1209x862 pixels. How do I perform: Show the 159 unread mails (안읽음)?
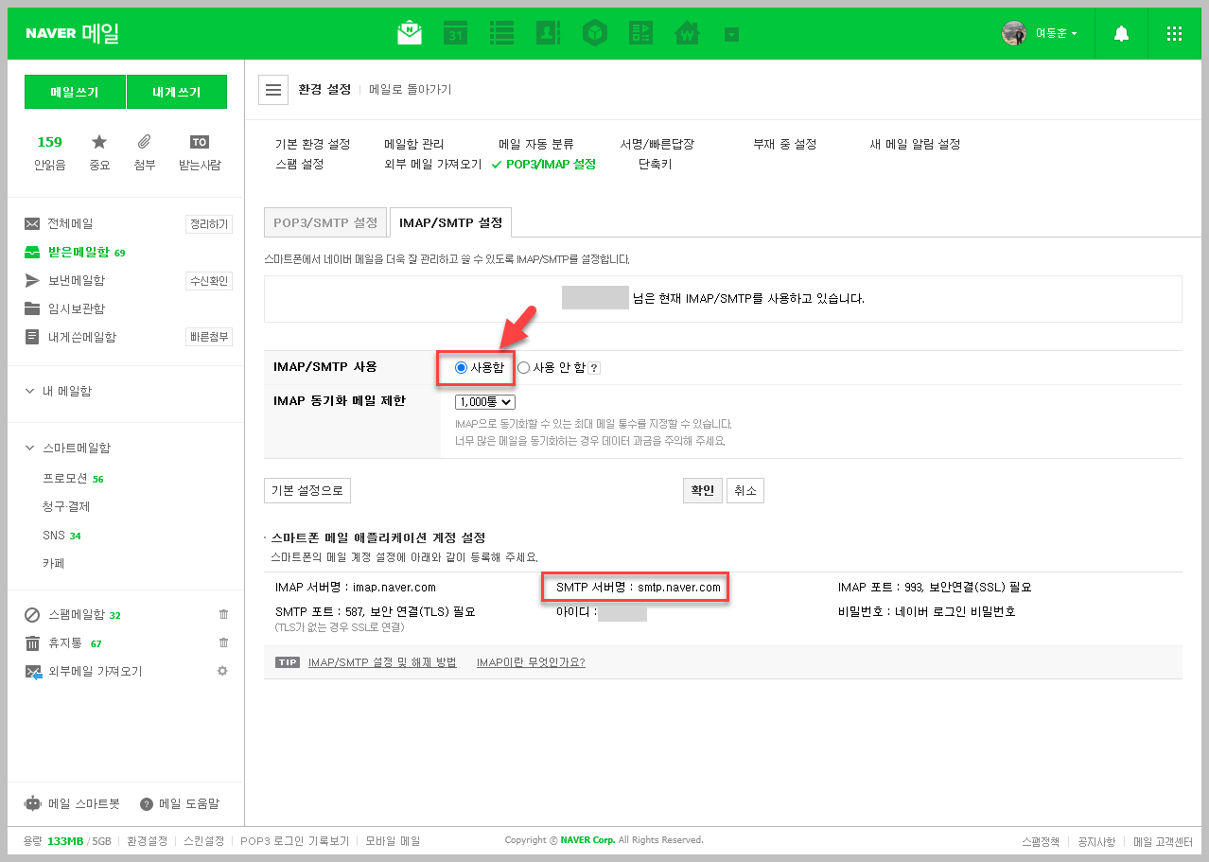(x=49, y=152)
